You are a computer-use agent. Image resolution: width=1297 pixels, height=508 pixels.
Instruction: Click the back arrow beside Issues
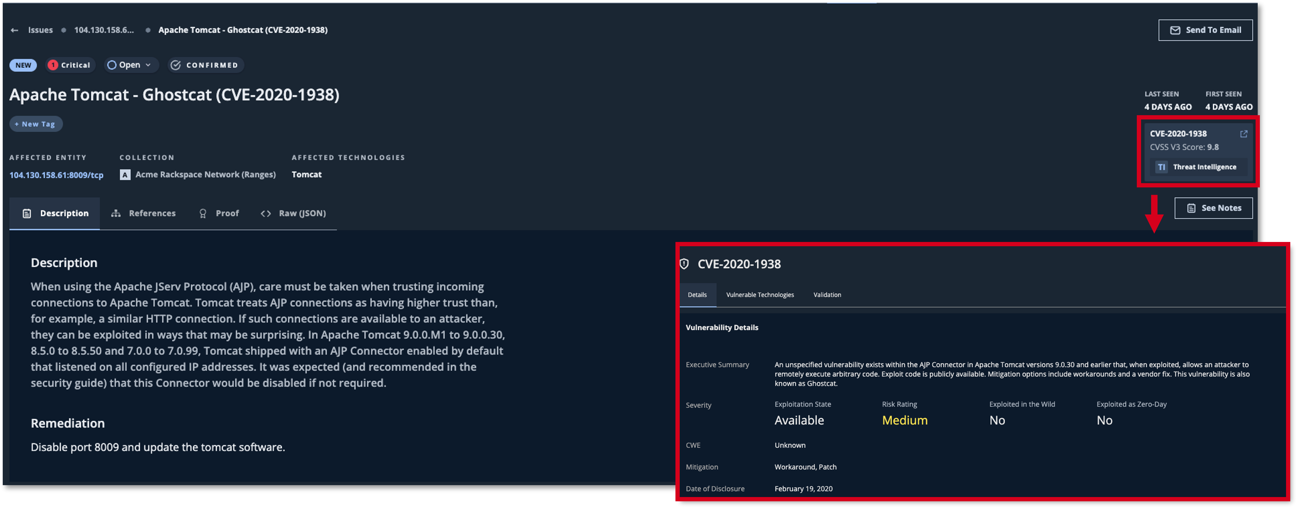pos(15,30)
